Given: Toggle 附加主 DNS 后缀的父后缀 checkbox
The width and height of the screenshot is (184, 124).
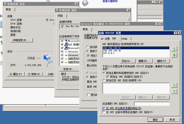Looking at the screenshot, I should coord(108,77).
